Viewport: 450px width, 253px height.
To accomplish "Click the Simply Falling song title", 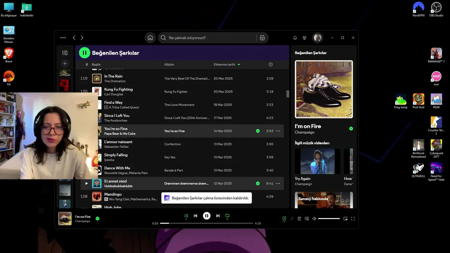I will click(x=116, y=155).
